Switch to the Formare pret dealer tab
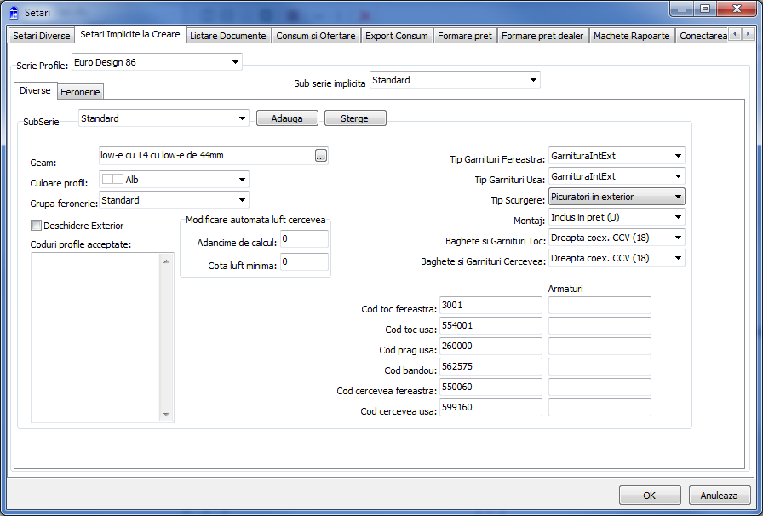 pyautogui.click(x=542, y=36)
